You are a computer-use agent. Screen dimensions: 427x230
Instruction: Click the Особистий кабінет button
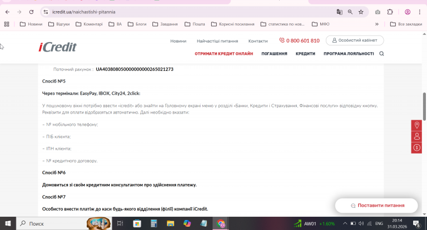[355, 40]
